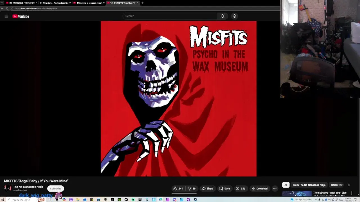Close the $UICIDEBOY$ browser tab
The height and width of the screenshot is (202, 360).
coord(36,3)
